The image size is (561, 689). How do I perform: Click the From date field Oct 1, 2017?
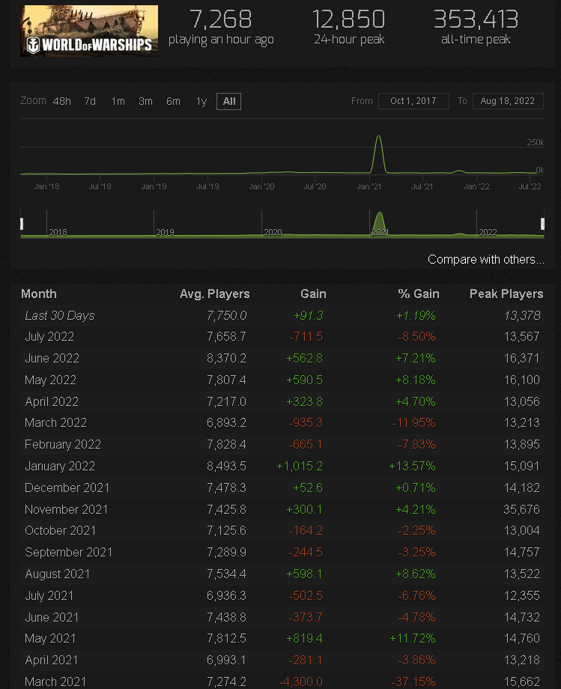pyautogui.click(x=413, y=101)
